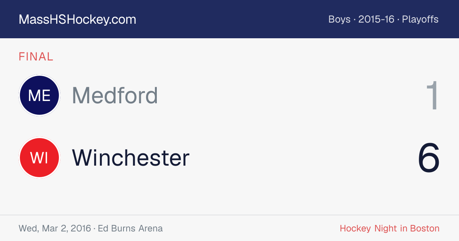Click Medford's score of 1
The width and height of the screenshot is (459, 241).
[433, 96]
